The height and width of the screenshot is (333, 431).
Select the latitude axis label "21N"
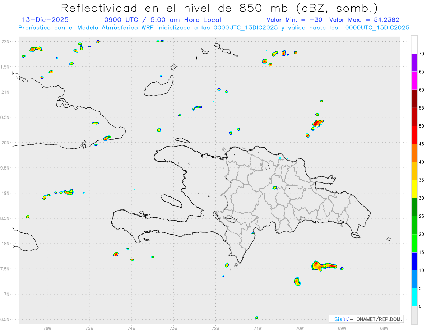[6, 92]
